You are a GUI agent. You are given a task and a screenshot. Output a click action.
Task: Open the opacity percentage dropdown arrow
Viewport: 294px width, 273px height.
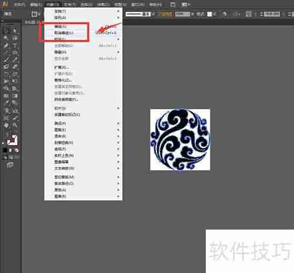(192, 14)
